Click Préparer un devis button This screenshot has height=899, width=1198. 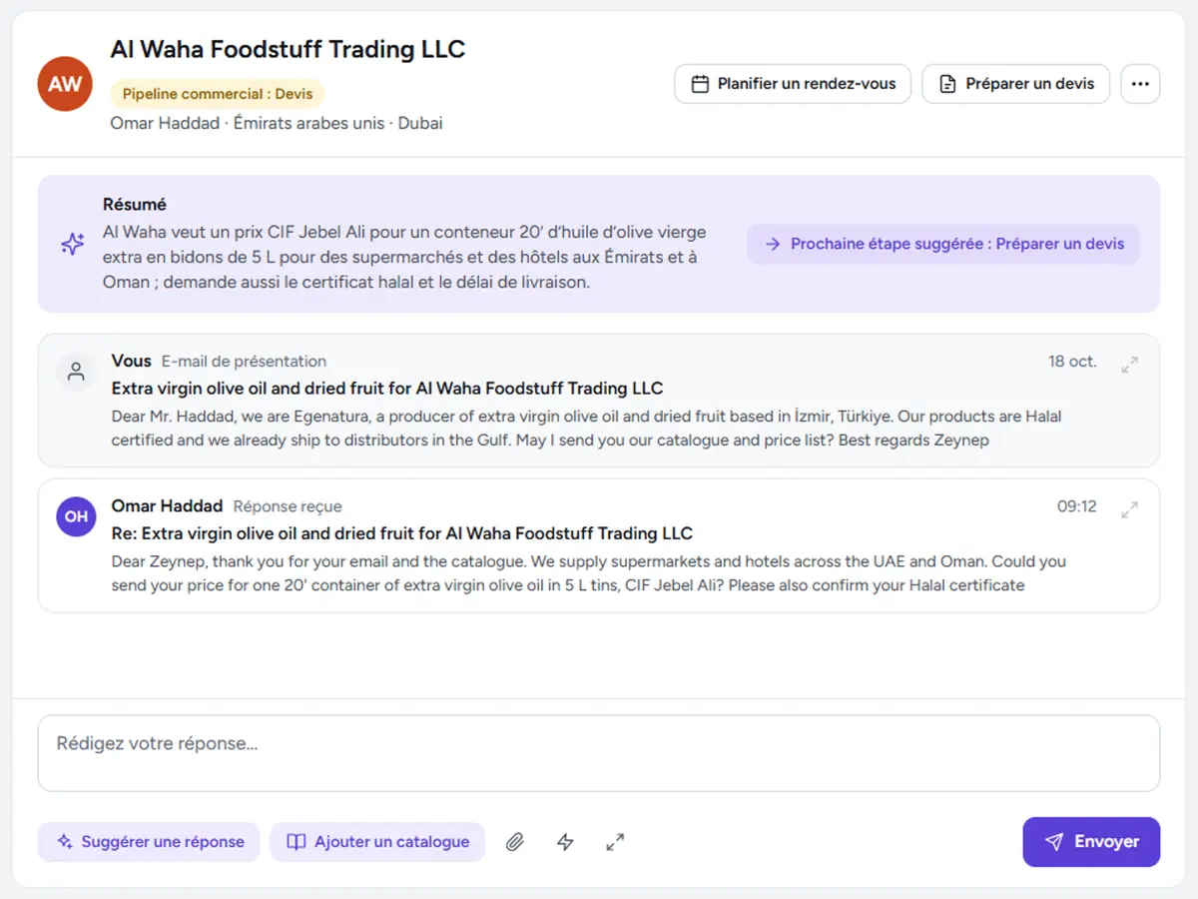tap(1016, 84)
